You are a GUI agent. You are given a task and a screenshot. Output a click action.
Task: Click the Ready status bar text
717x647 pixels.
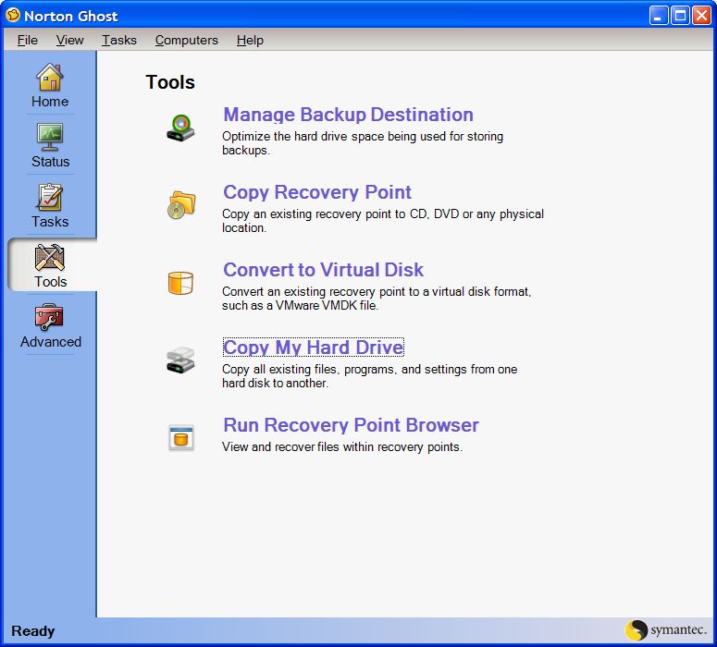(x=33, y=631)
